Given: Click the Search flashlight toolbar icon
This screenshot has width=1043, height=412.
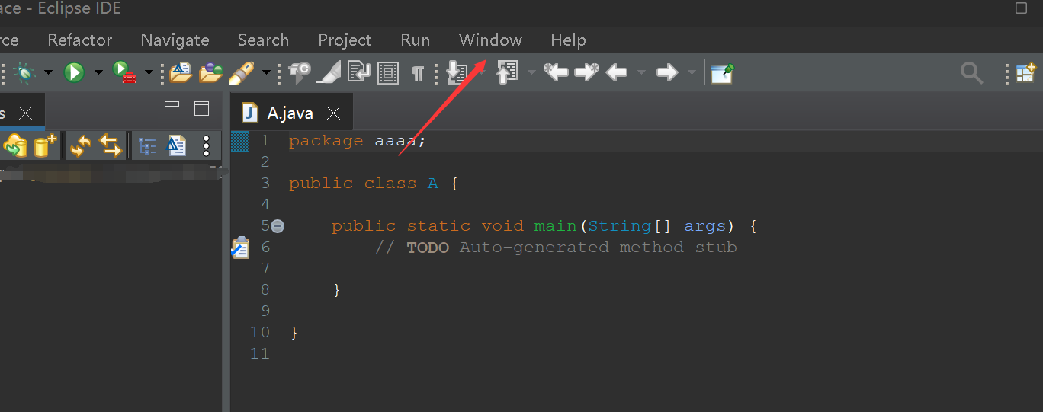Looking at the screenshot, I should 242,72.
